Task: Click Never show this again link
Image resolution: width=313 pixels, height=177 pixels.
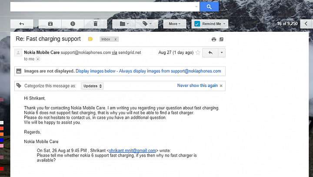Action: click(197, 86)
